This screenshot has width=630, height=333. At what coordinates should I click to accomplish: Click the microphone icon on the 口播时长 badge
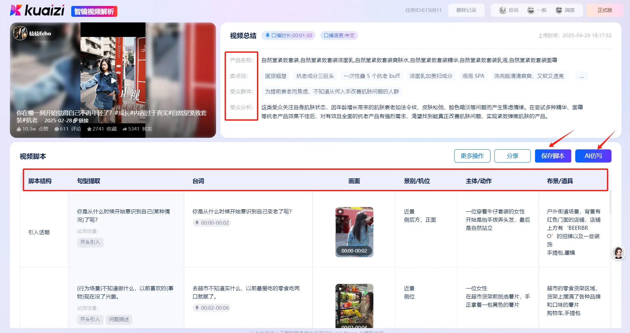click(x=267, y=35)
